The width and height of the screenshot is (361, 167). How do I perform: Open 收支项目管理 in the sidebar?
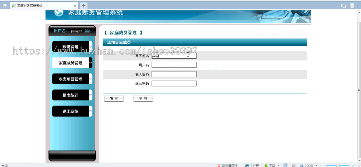point(71,79)
